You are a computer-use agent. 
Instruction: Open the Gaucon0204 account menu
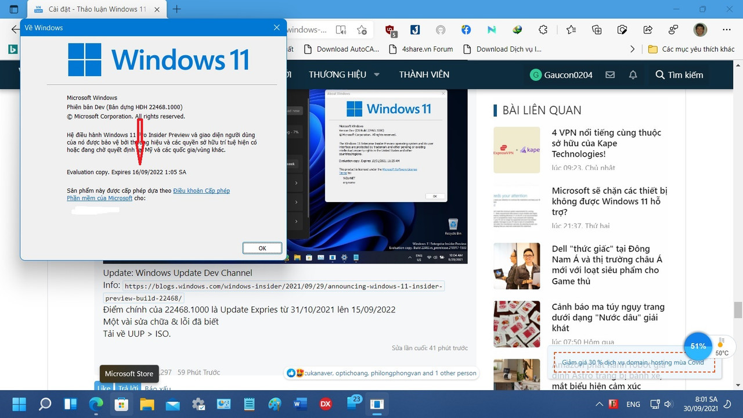[561, 74]
